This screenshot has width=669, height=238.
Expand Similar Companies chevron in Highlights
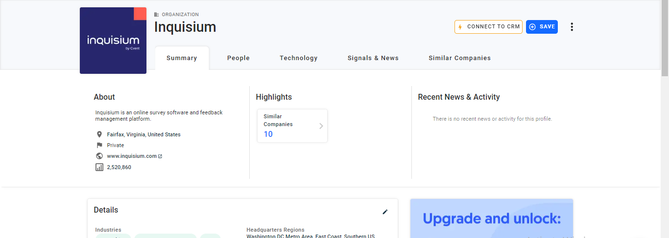321,126
